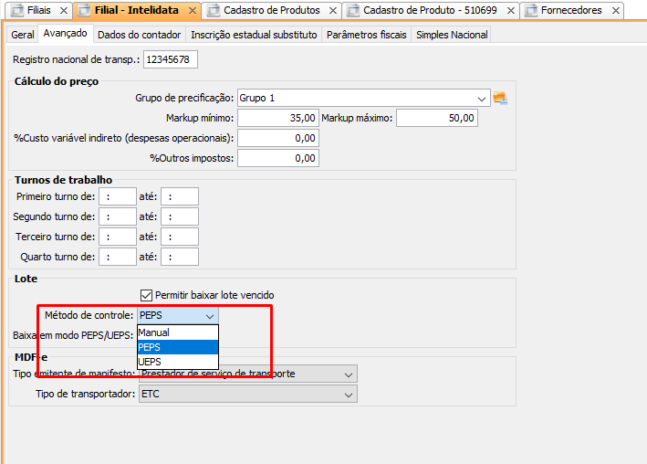
Task: Open the Tipo de transportador dropdown
Action: (348, 395)
